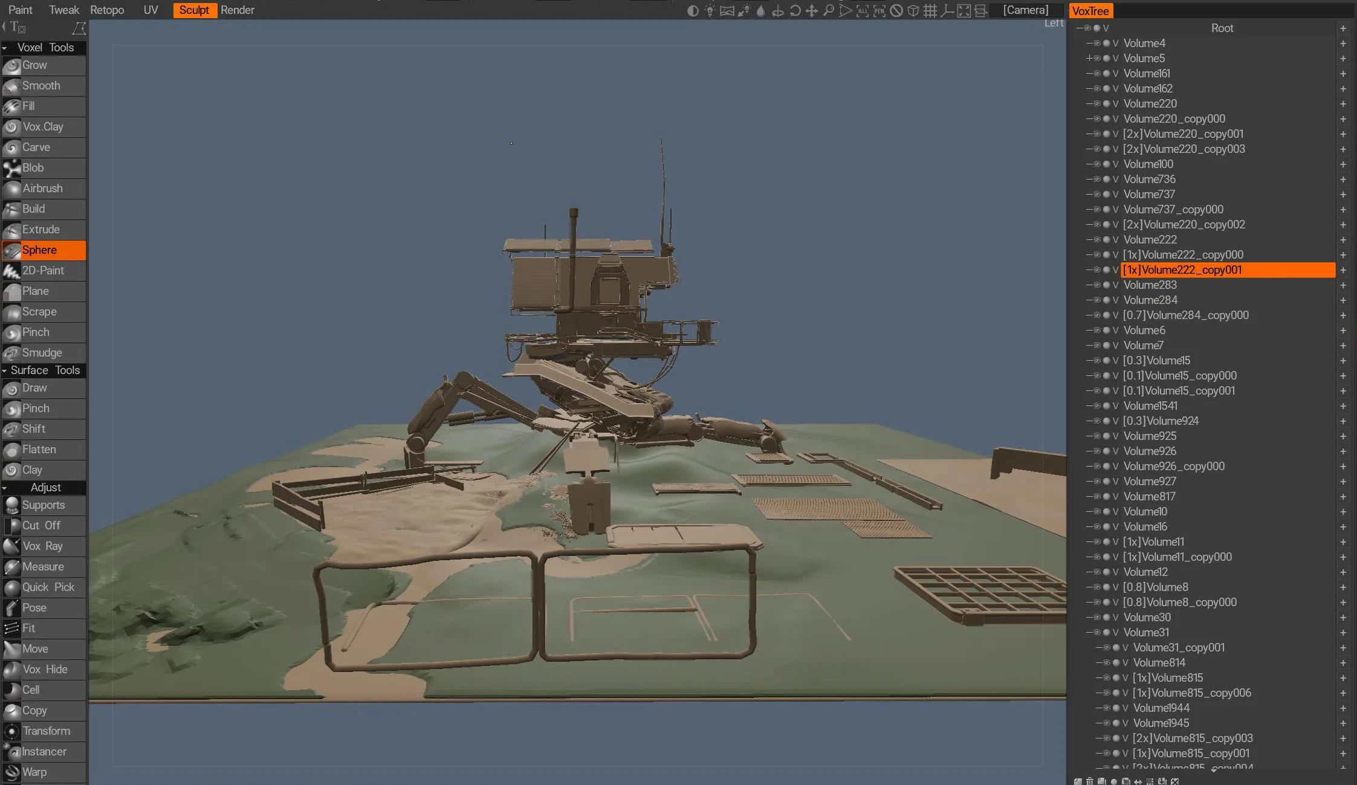
Task: Toggle visibility of Volume1541 layer
Action: [x=1096, y=406]
